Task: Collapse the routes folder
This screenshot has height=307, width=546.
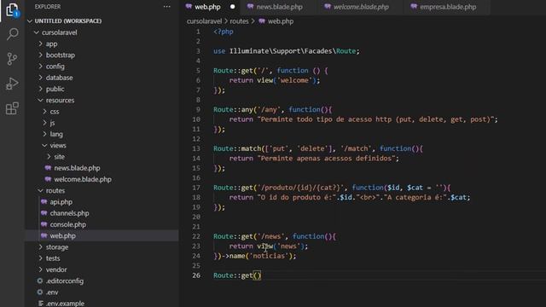Action: (x=40, y=191)
